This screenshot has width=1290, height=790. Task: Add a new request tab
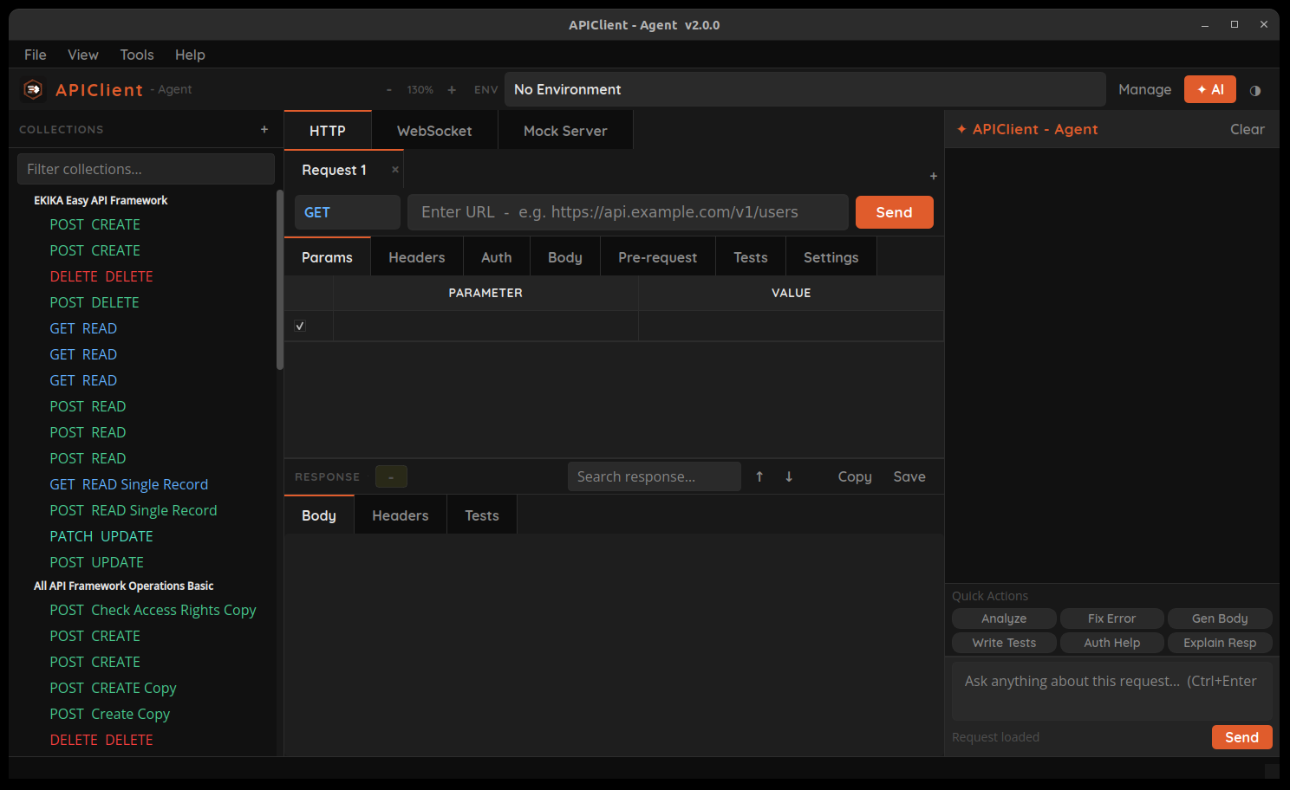(x=934, y=176)
